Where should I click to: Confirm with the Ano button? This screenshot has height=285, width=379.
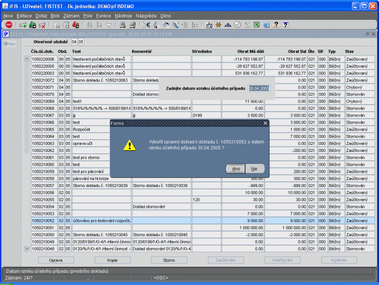(235, 169)
